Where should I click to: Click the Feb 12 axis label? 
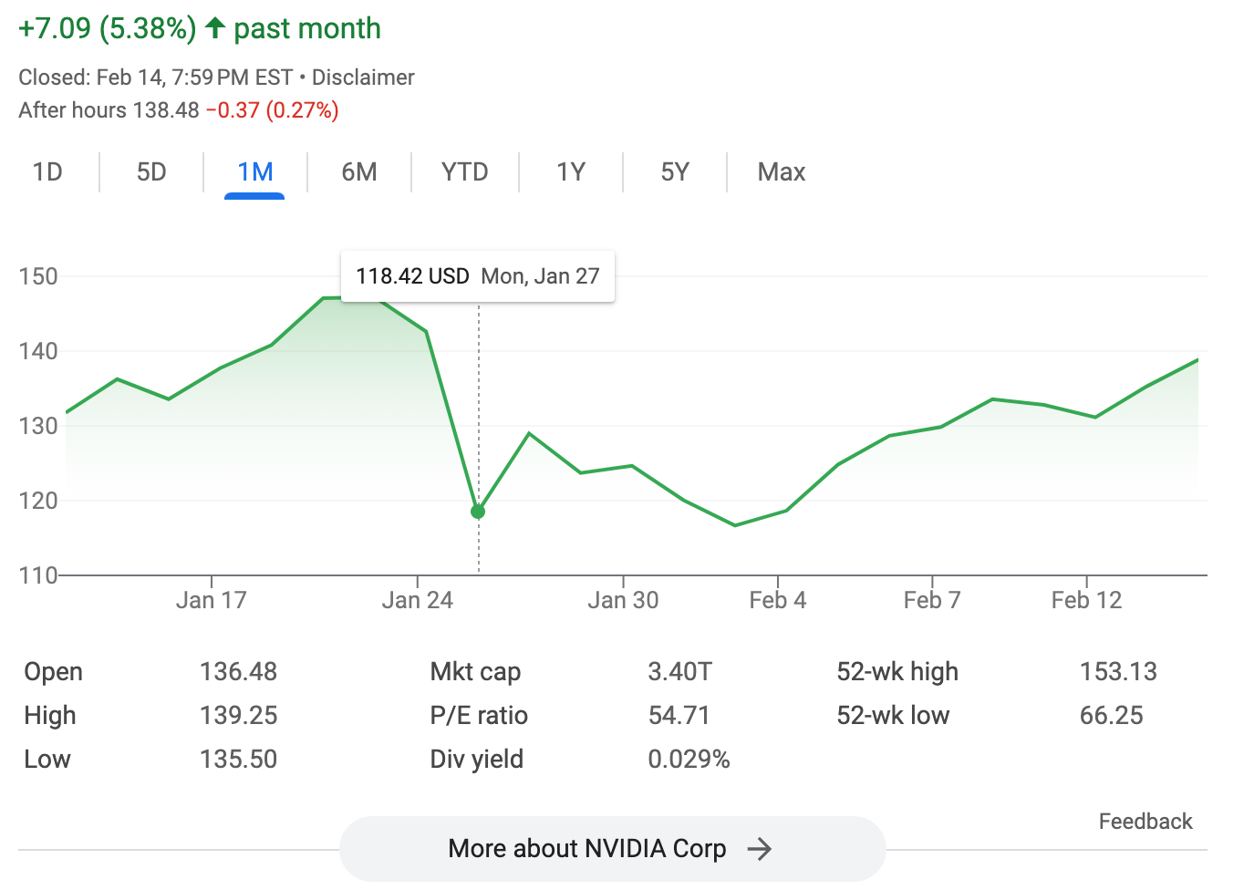point(1086,600)
